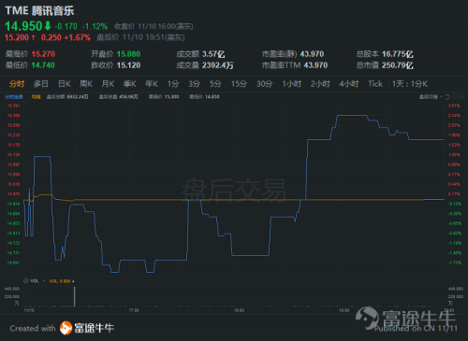Click the zoom-in plus circle icon
Viewport: 468px width, 341px height.
pos(462,97)
